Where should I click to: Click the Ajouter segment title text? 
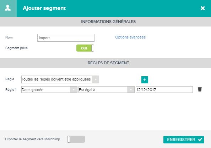(x=44, y=8)
